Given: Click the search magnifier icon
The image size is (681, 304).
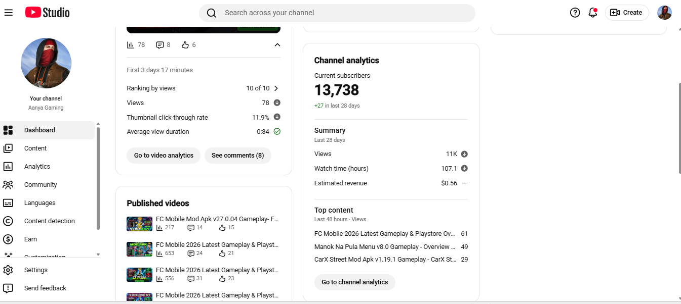Looking at the screenshot, I should coord(212,13).
